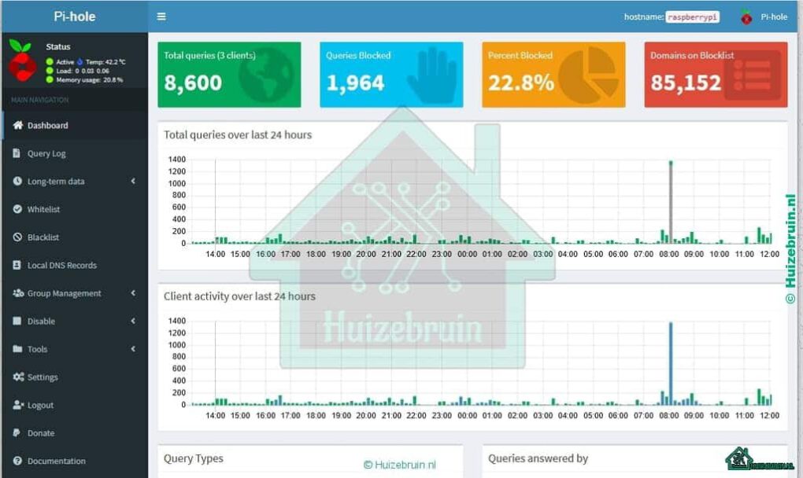Image resolution: width=803 pixels, height=478 pixels.
Task: Open the Local DNS Records menu item
Action: 75,265
